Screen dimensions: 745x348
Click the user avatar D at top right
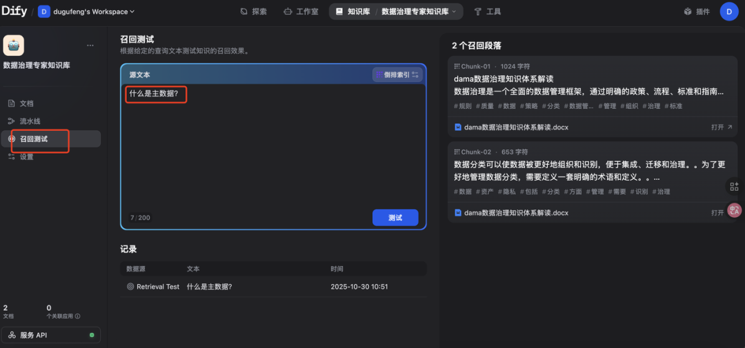click(x=729, y=12)
